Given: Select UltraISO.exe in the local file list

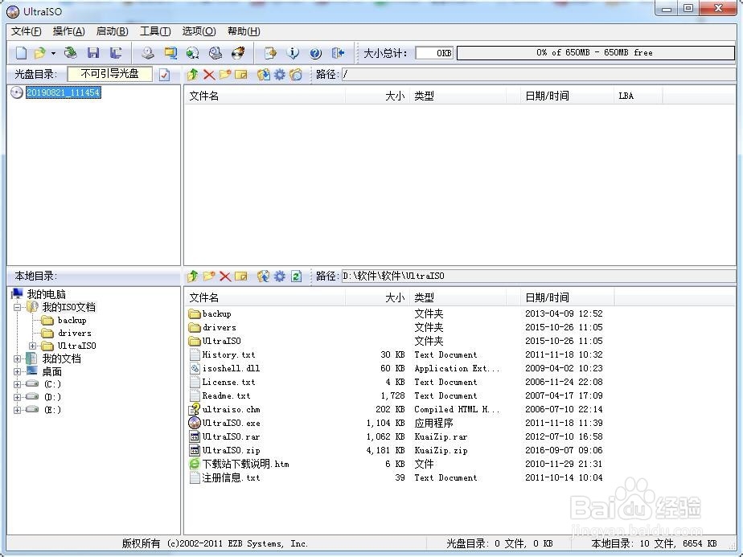Looking at the screenshot, I should click(232, 423).
